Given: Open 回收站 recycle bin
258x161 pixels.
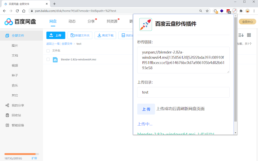Looking at the screenshot, I should click(x=16, y=115).
